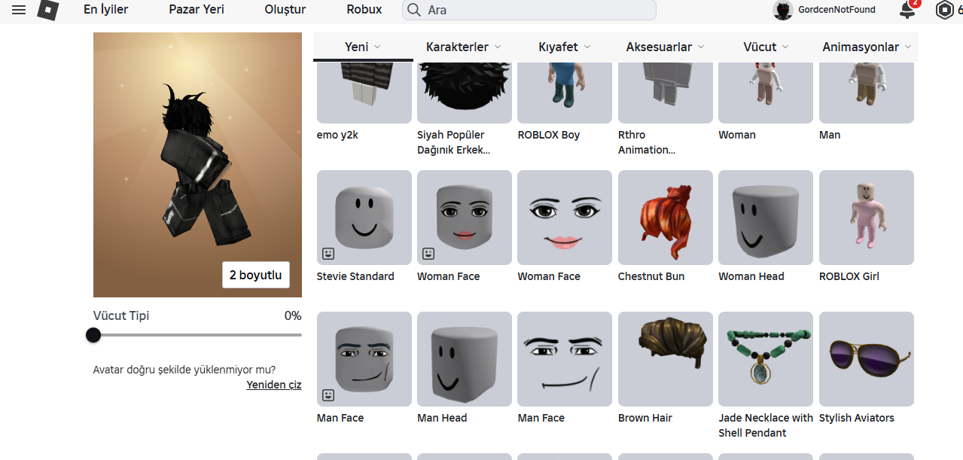Open the hamburger navigation menu
Image resolution: width=963 pixels, height=460 pixels.
[x=19, y=10]
